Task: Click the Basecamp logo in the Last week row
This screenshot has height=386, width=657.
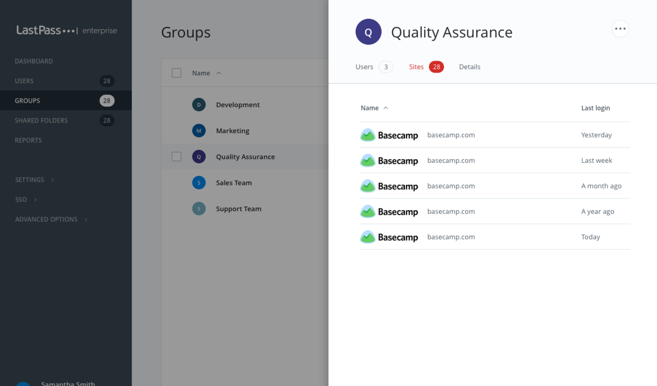Action: (389, 161)
